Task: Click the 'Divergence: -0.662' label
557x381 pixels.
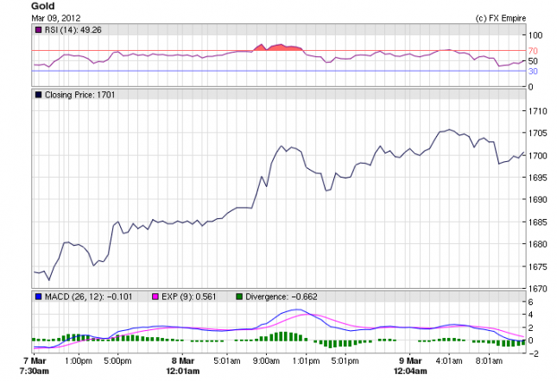Action: click(282, 297)
